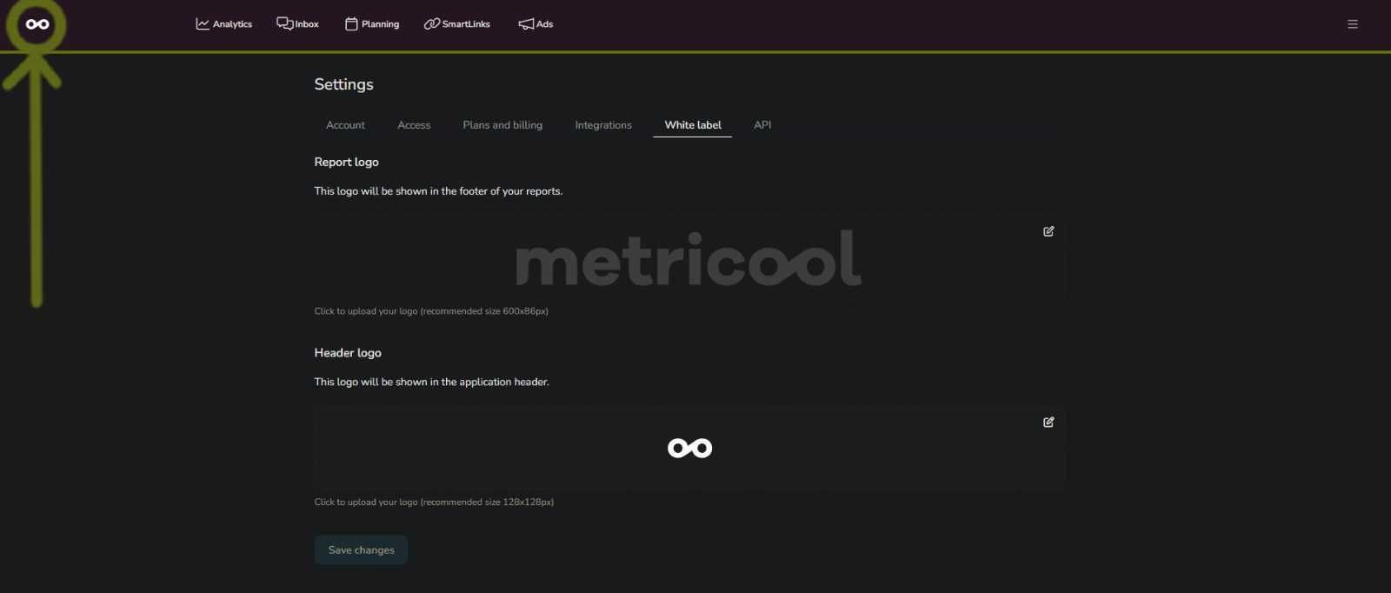1391x593 pixels.
Task: Open the hamburger menu icon
Action: (x=1353, y=24)
